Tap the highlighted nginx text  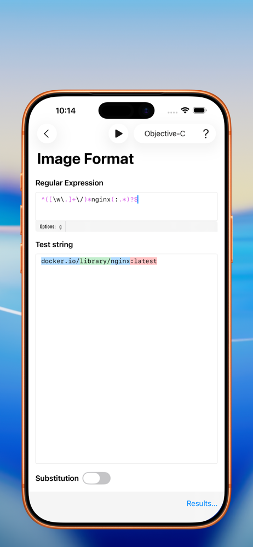pyautogui.click(x=121, y=261)
